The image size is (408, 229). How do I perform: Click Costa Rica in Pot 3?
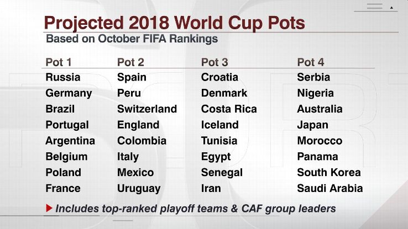click(229, 109)
